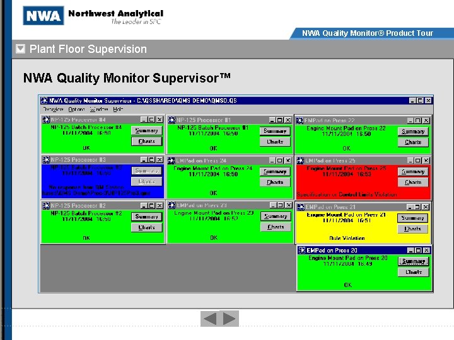
Task: Click 'Engine Mount Pad on Press 22' label
Action: click(x=346, y=128)
